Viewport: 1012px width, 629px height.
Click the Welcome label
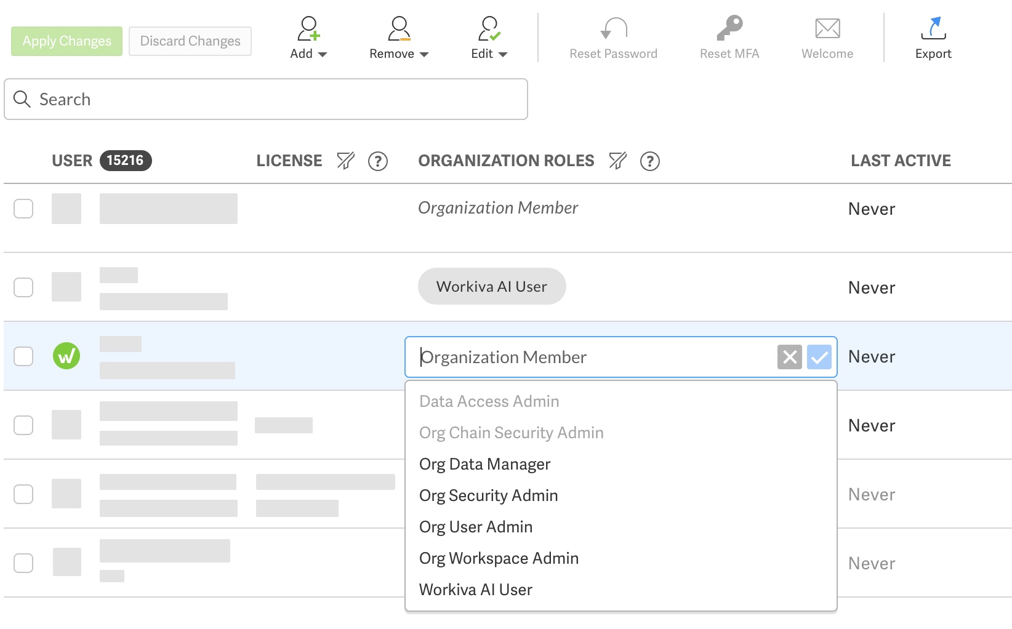pos(827,54)
